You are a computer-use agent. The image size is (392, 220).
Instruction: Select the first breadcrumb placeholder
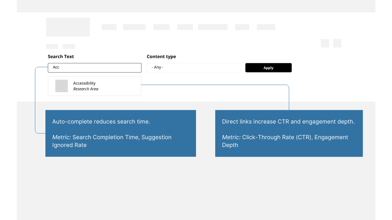[x=52, y=46]
